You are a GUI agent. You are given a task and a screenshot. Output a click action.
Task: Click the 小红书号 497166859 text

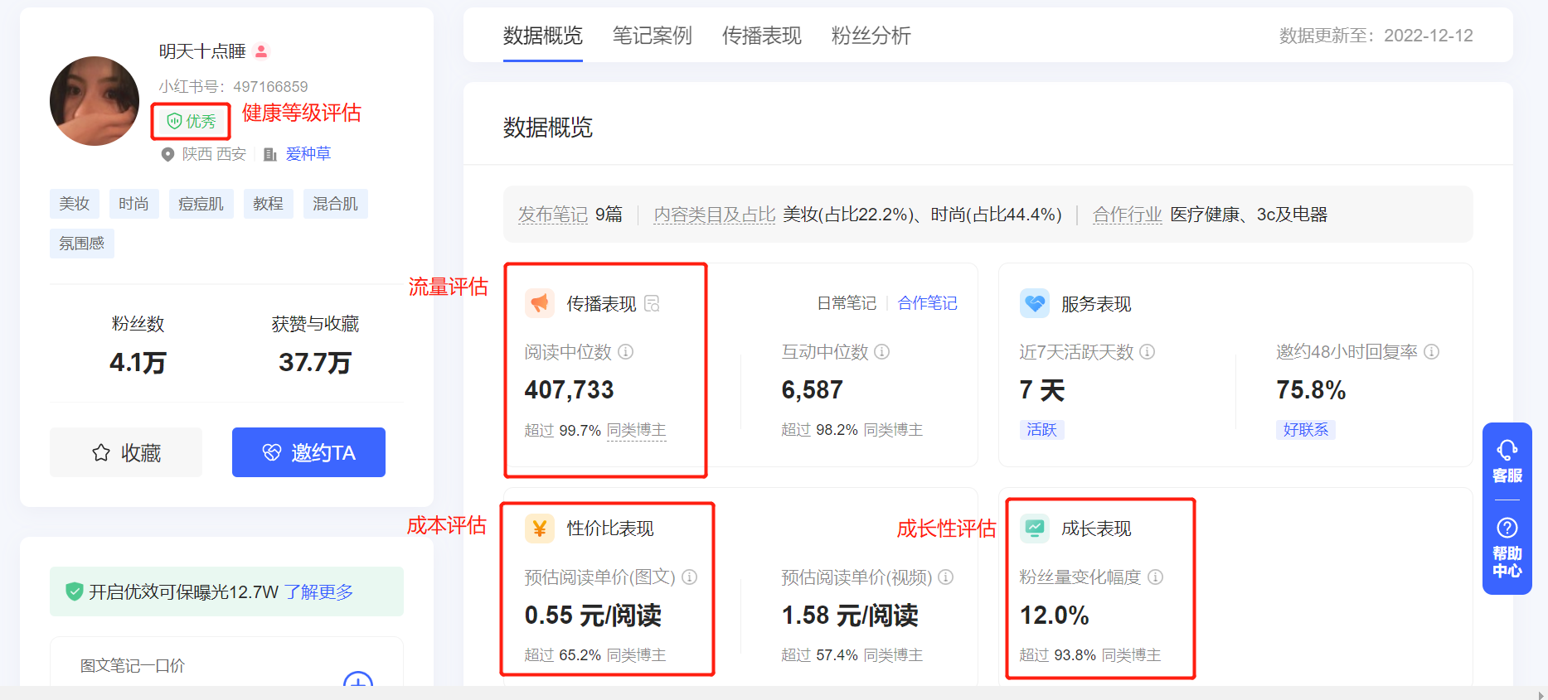coord(233,87)
